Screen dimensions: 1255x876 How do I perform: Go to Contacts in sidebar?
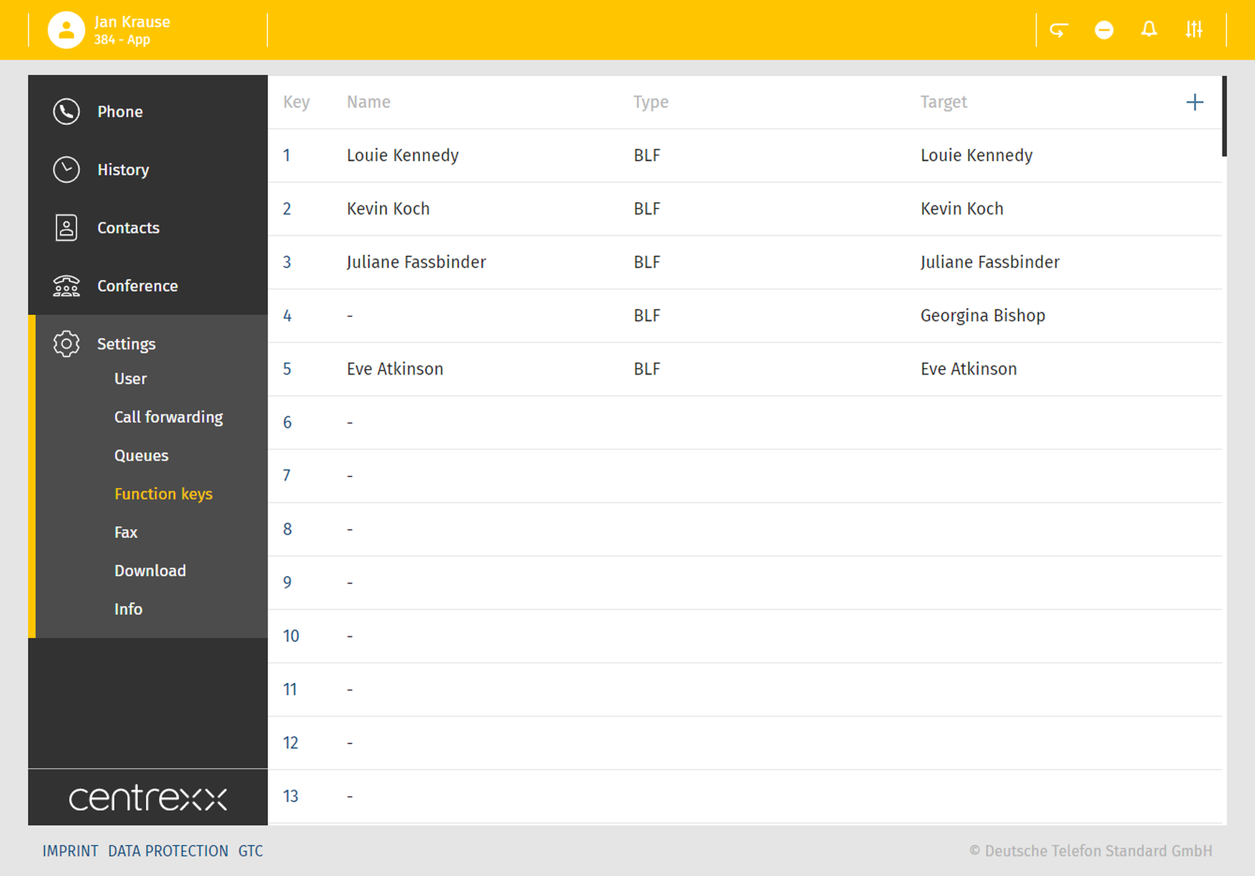click(x=127, y=228)
